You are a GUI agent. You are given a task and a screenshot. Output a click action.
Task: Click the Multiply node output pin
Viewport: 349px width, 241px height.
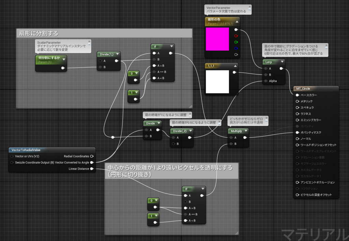245,138
